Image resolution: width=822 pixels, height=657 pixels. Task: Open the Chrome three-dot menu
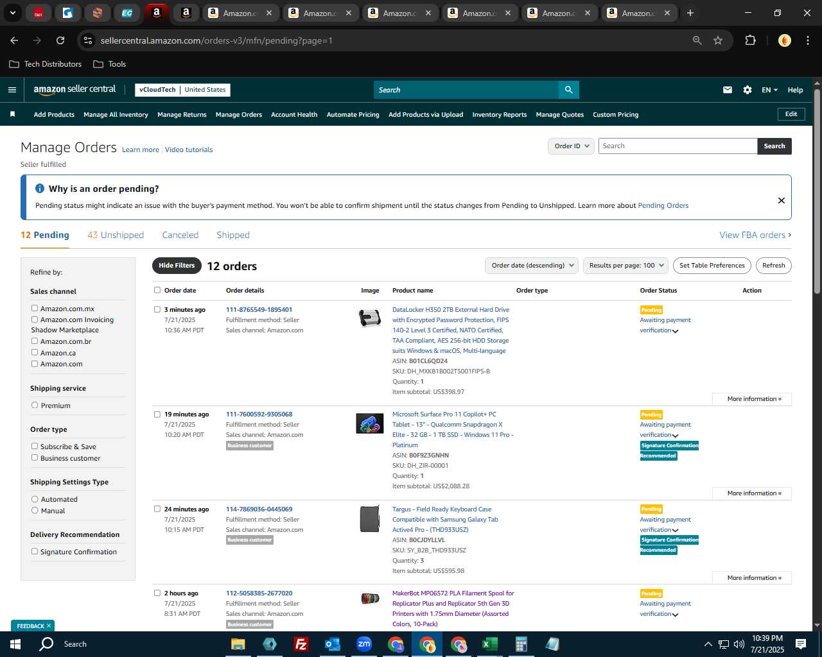(807, 40)
